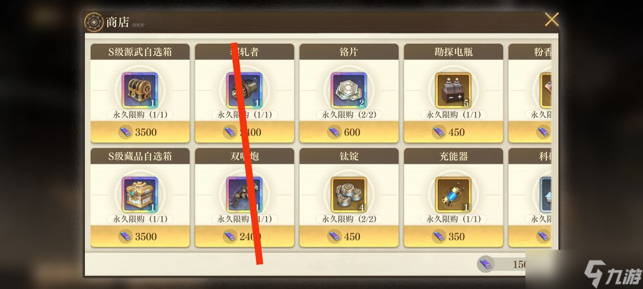Buy S级源武自选箱 for 3500
This screenshot has width=643, height=289.
(140, 132)
